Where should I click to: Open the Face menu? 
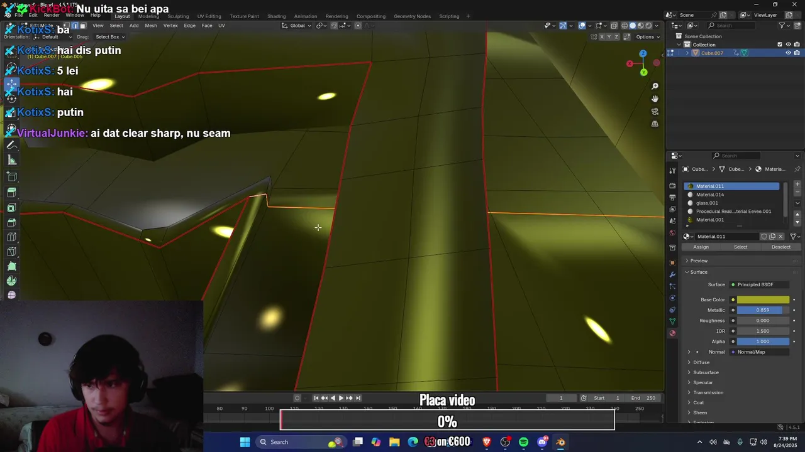click(x=207, y=26)
